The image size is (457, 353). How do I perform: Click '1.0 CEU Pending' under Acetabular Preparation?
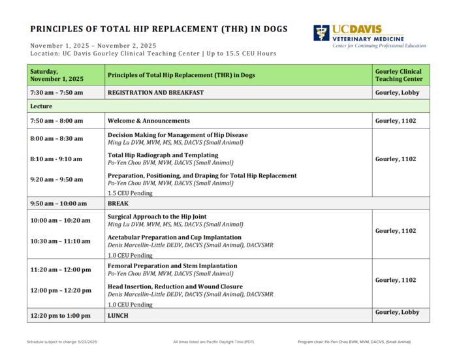coord(130,255)
